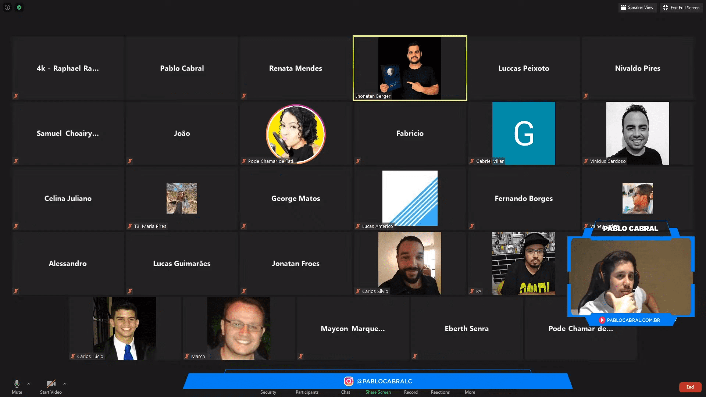This screenshot has height=397, width=706.
Task: Open the More options menu
Action: 470,392
